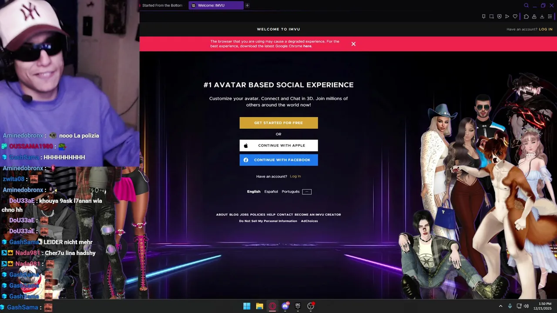Screen dimensions: 557x313
Task: Open the POLICIES footer link
Action: tap(258, 215)
